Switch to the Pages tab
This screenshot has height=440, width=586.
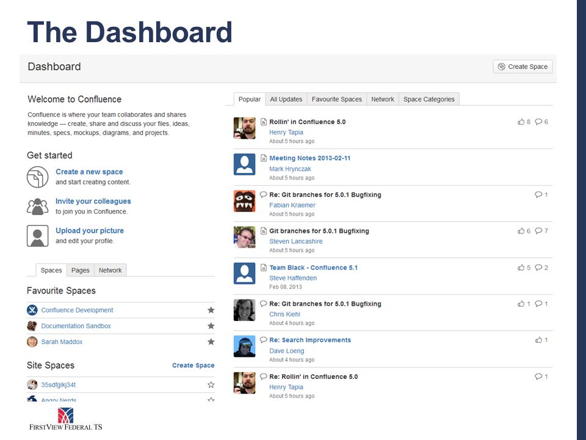pos(81,270)
